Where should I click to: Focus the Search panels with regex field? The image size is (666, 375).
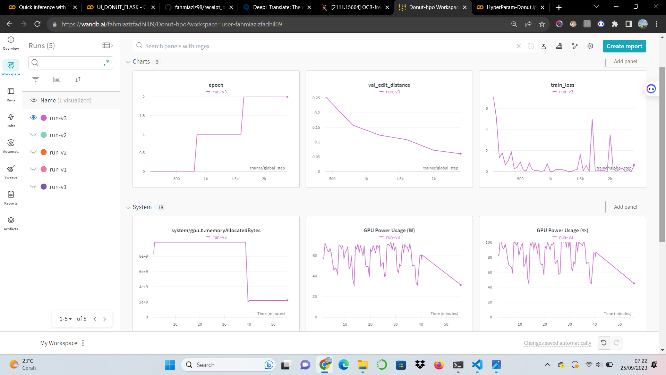point(326,46)
